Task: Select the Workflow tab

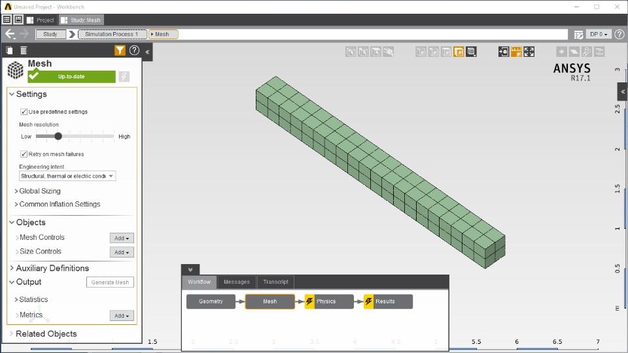Action: click(x=199, y=282)
